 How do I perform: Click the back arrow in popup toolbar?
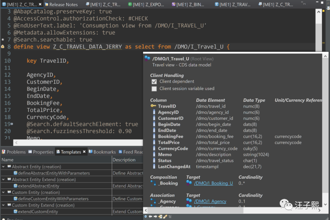[x=150, y=217]
